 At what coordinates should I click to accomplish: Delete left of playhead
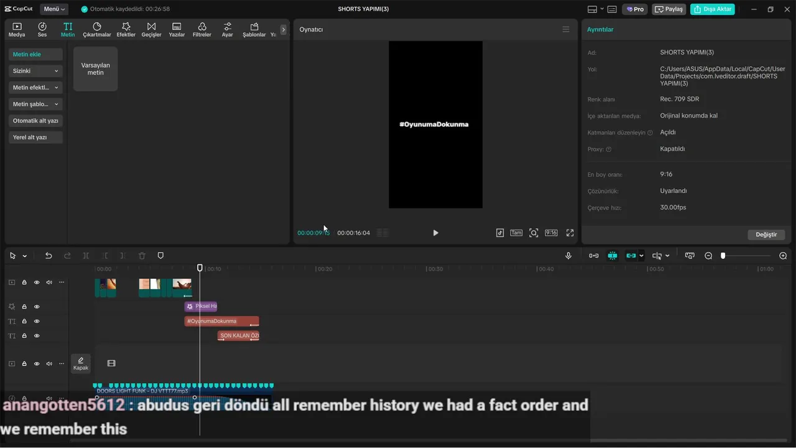(104, 256)
